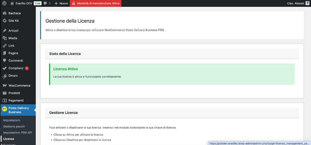Click the WooCommerce logo icon
Screen dimensions: 311x145
(x=4, y=86)
